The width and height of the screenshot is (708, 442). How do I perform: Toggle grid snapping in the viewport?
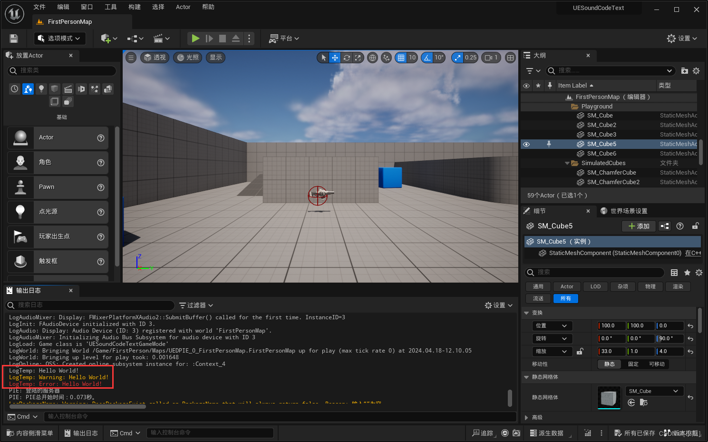(401, 58)
